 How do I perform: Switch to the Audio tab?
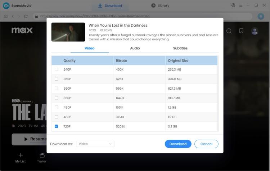point(135,48)
